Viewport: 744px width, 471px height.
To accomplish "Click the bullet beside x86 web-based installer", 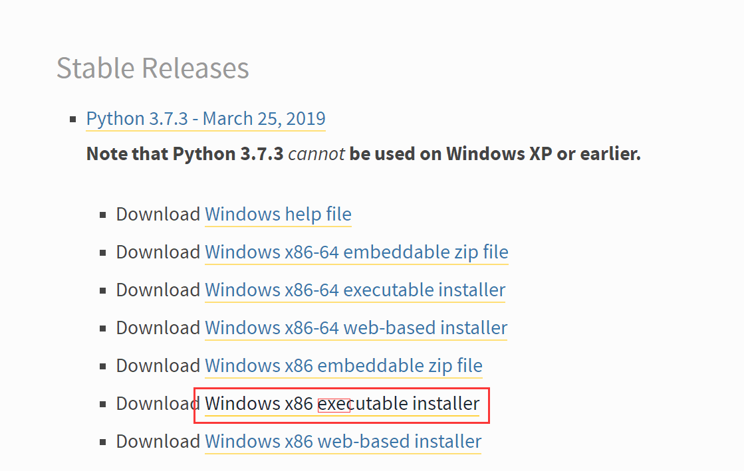I will (x=103, y=442).
